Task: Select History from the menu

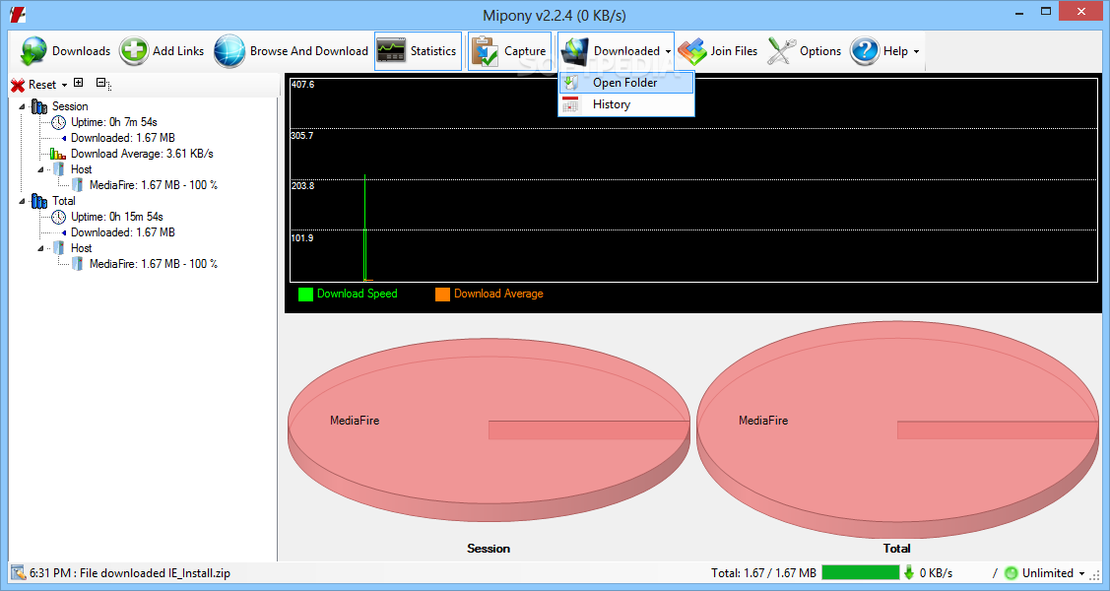Action: (625, 104)
